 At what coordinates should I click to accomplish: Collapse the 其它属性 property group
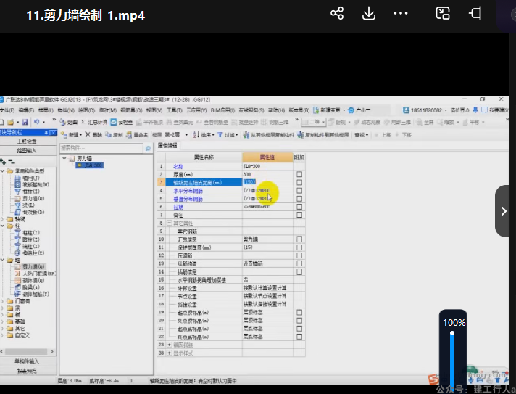pyautogui.click(x=170, y=223)
